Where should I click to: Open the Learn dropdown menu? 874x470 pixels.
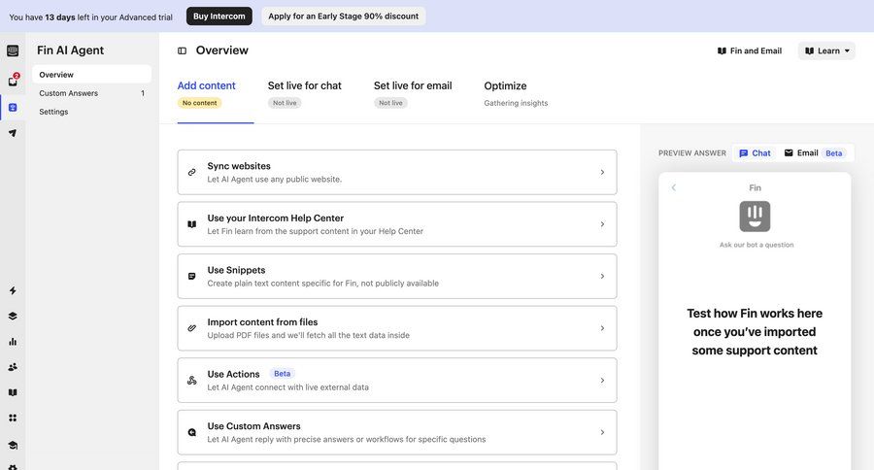(x=826, y=50)
